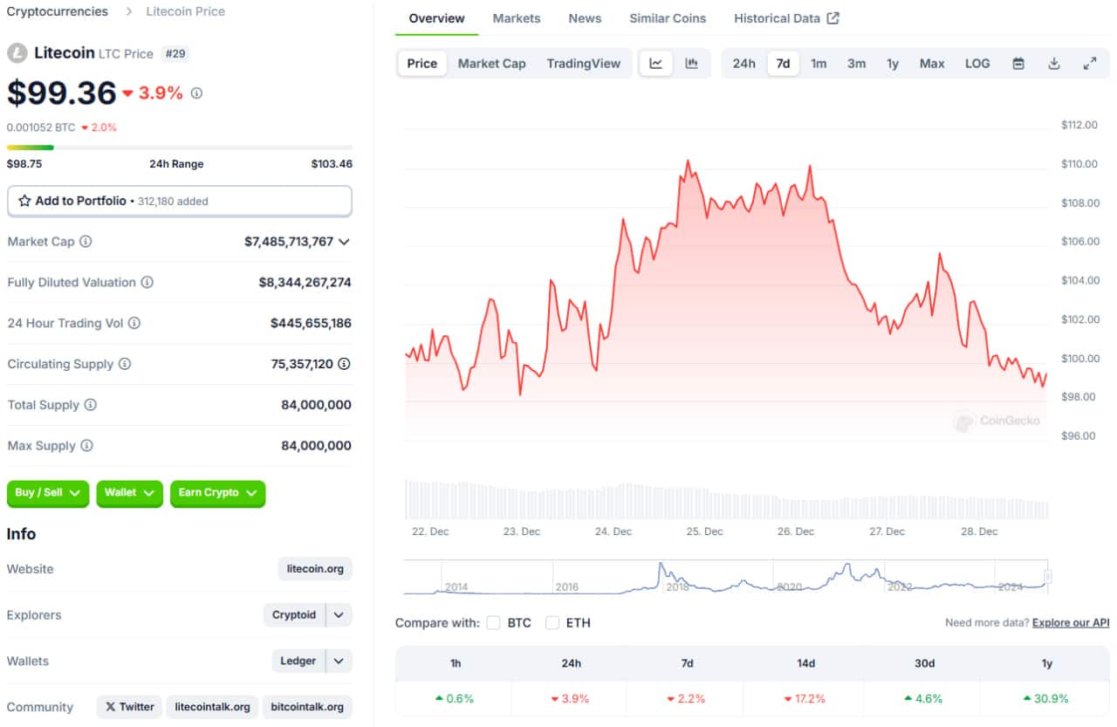Select 24h chart range
1117x727 pixels.
click(744, 64)
